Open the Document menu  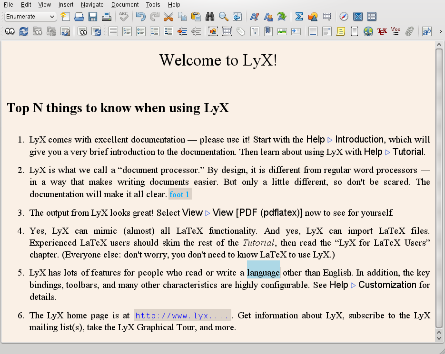click(124, 5)
